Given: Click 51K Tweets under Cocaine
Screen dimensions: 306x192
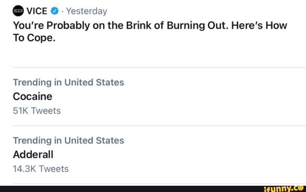Looking at the screenshot, I should pyautogui.click(x=37, y=111).
